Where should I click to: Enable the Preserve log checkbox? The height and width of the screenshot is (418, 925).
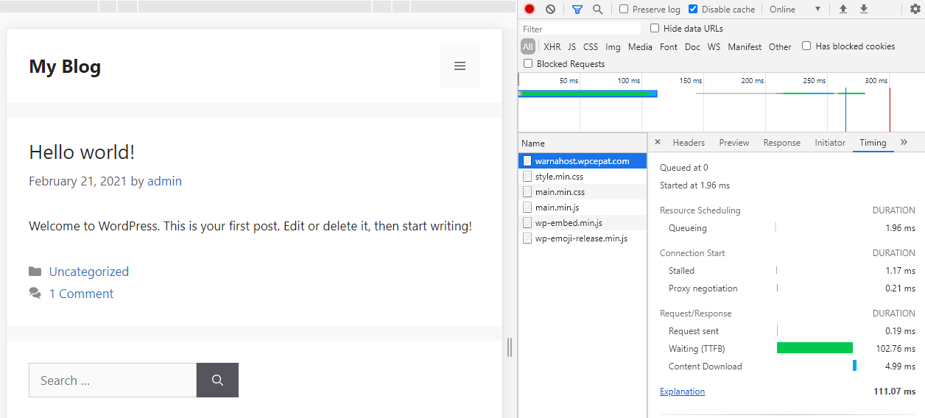click(625, 10)
